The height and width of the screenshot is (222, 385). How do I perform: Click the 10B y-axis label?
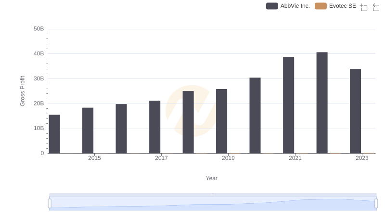(39, 128)
